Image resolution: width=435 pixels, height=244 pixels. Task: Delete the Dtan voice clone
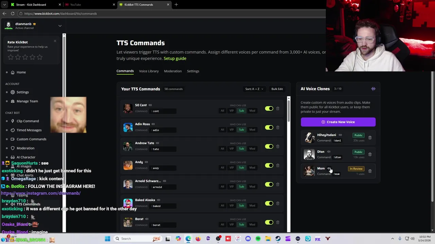370,154
